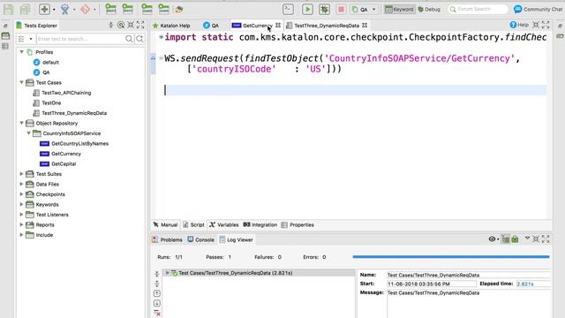Viewport: 565px width, 318px height.
Task: Click the fourth green key toolbar icon
Action: tap(163, 9)
